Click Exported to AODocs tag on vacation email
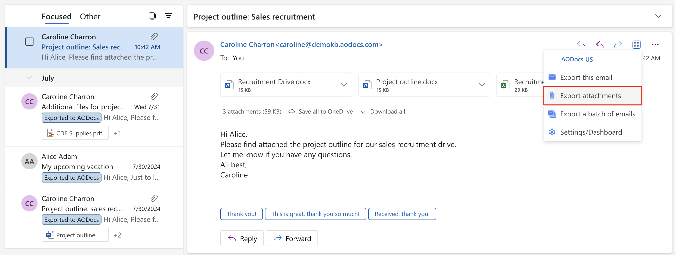 pyautogui.click(x=71, y=177)
